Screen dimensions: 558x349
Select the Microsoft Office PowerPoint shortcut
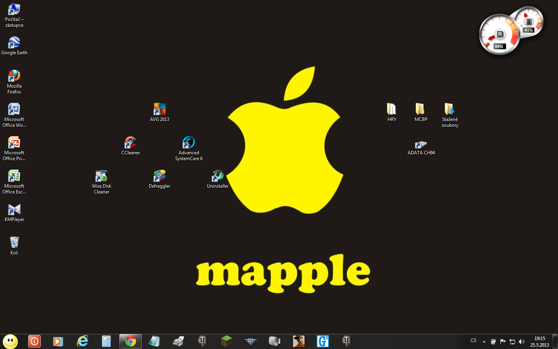(14, 149)
